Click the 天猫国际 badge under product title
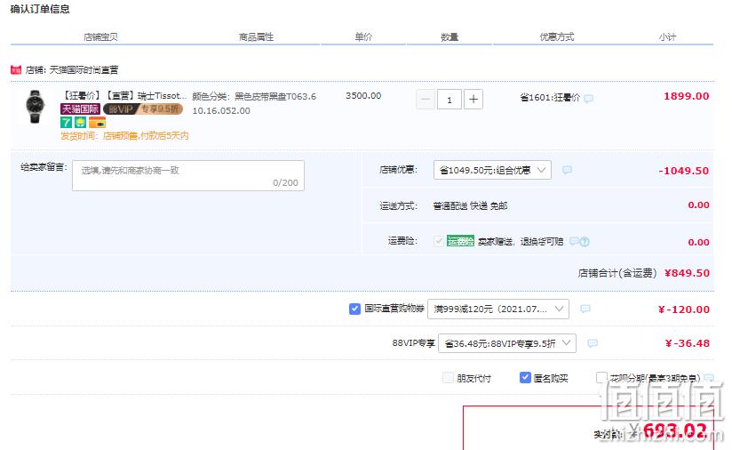 pos(80,109)
